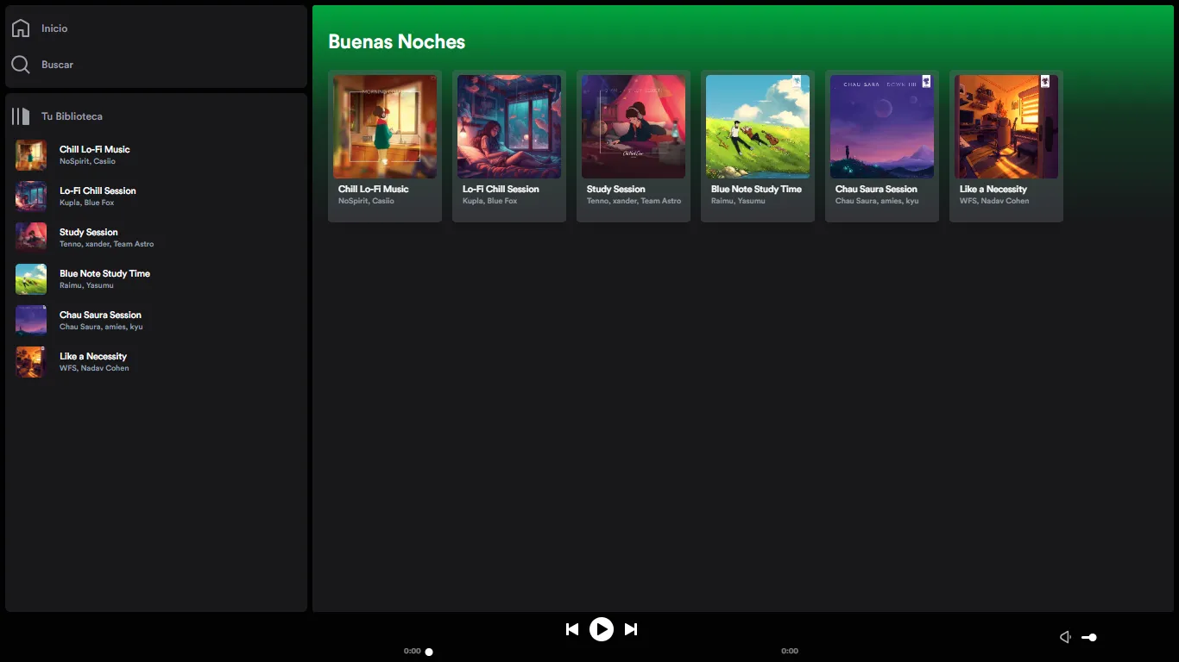
Task: Click the Lo-Fi Chill Session thumbnail in the sidebar
Action: (31, 197)
